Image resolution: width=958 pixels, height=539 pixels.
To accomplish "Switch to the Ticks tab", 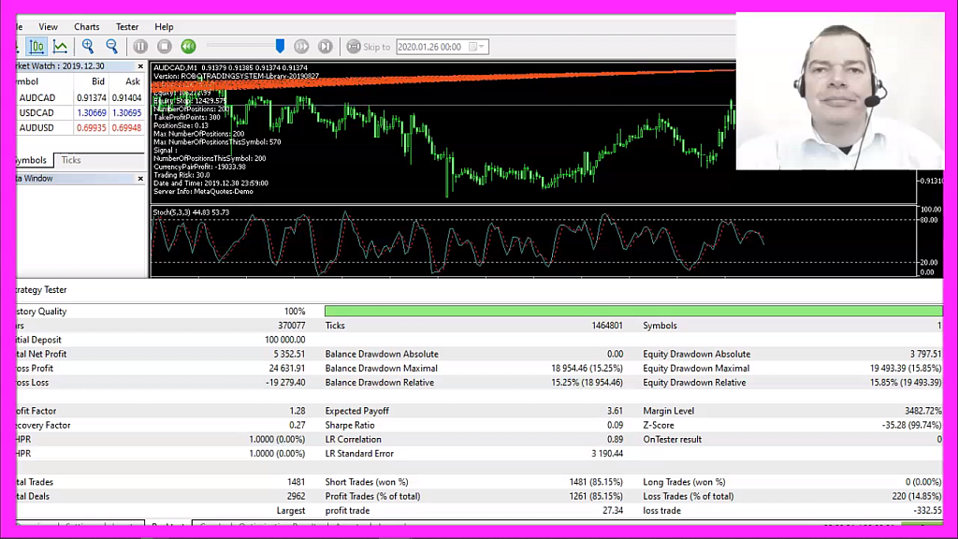I will [x=71, y=160].
